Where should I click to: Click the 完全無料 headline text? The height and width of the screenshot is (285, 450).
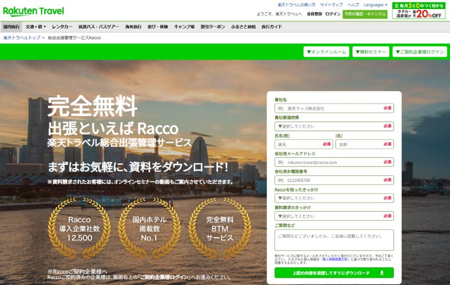[x=92, y=106]
